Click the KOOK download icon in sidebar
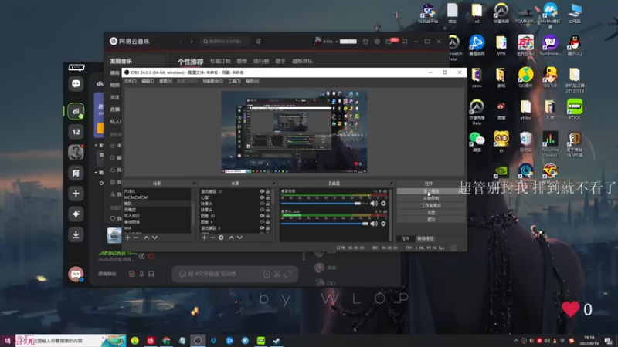This screenshot has height=347, width=618. (x=76, y=234)
